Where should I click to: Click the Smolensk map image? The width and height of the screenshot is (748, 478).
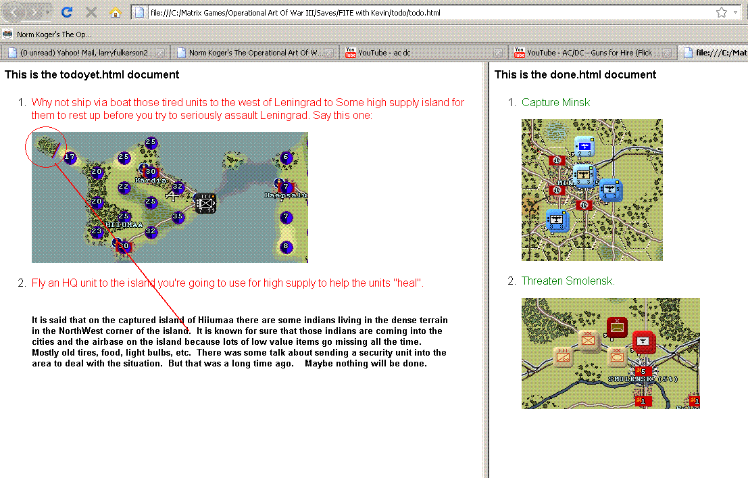pos(611,354)
